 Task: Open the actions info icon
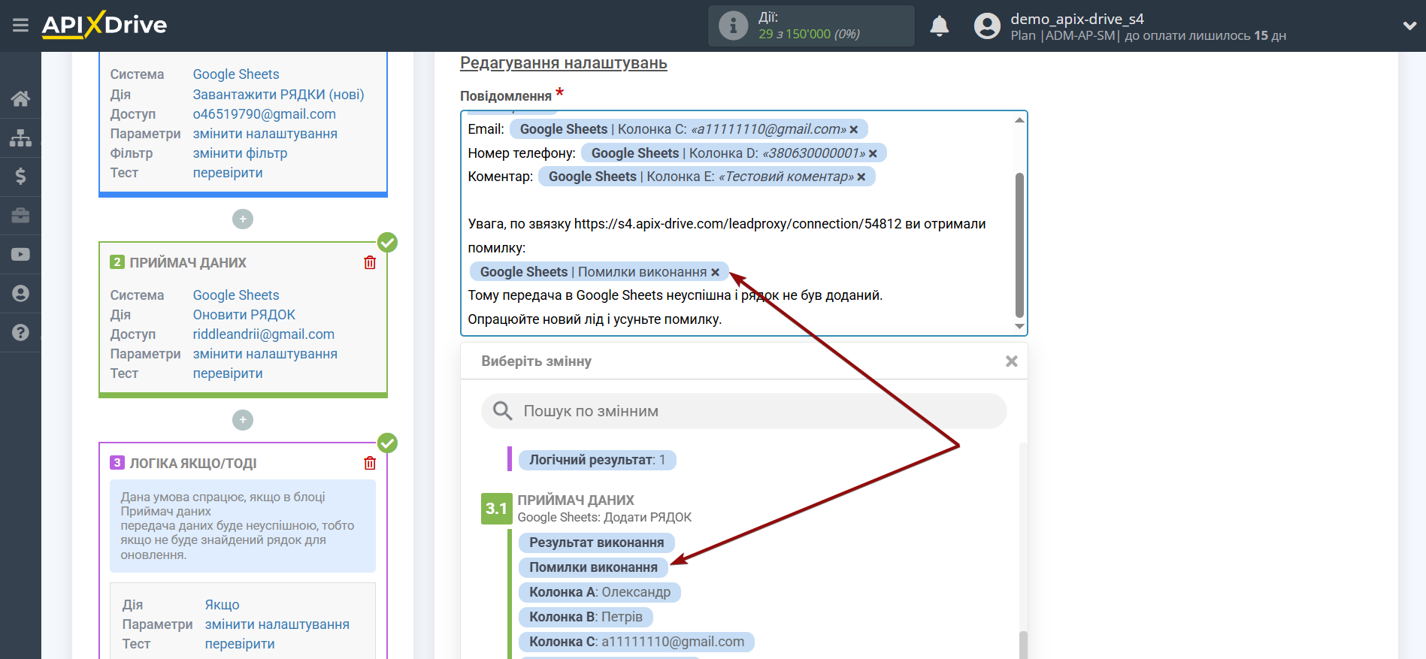[733, 26]
